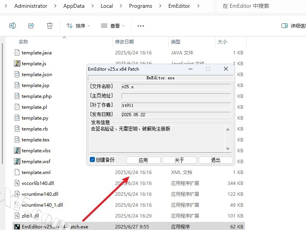Select the template.php file name

tap(37, 96)
